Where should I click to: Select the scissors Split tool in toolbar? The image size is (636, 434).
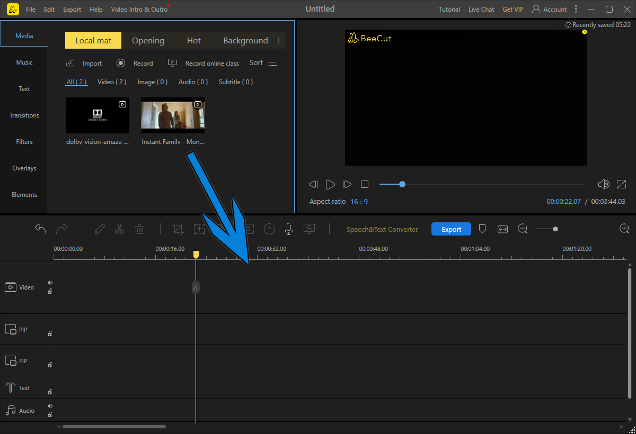[119, 229]
